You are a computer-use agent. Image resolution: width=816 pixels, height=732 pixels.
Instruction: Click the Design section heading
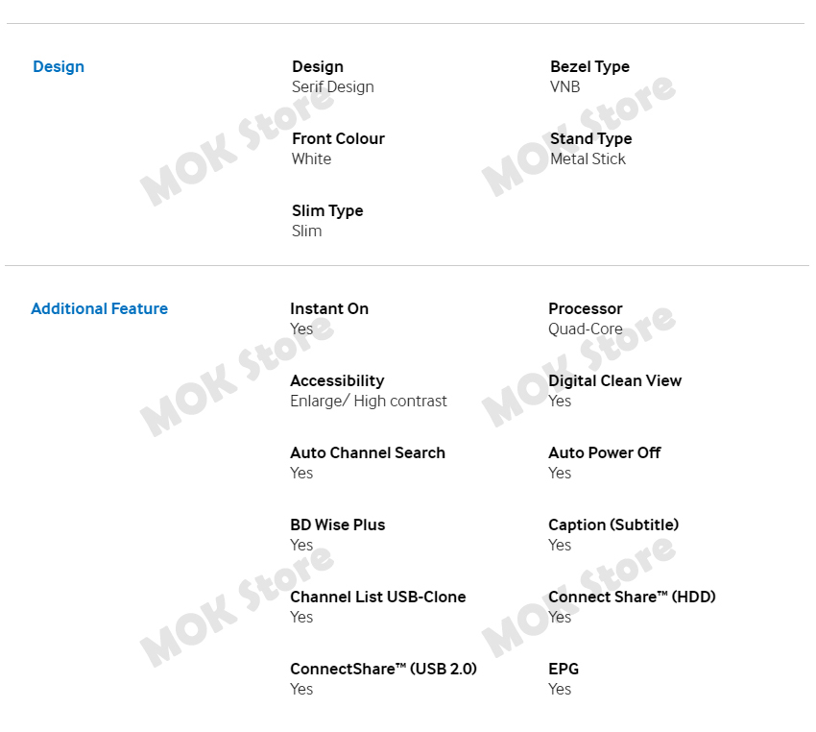pyautogui.click(x=59, y=67)
